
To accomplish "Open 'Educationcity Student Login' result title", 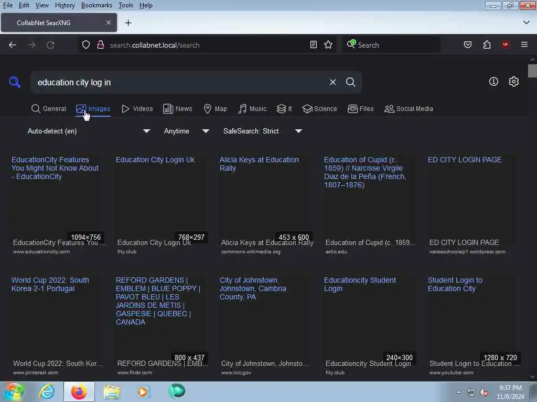I will pos(360,284).
